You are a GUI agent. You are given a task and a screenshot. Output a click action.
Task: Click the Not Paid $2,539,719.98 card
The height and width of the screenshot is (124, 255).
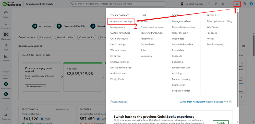coord(83,77)
